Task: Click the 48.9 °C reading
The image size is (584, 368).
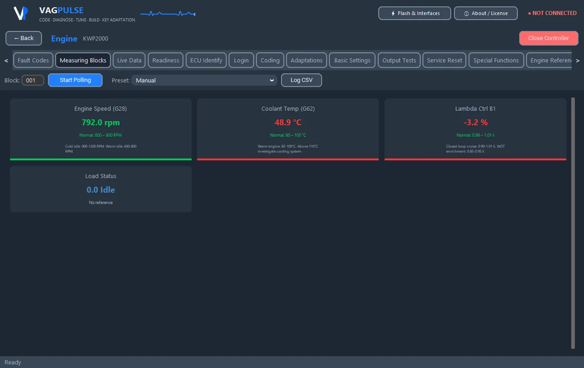Action: point(288,122)
